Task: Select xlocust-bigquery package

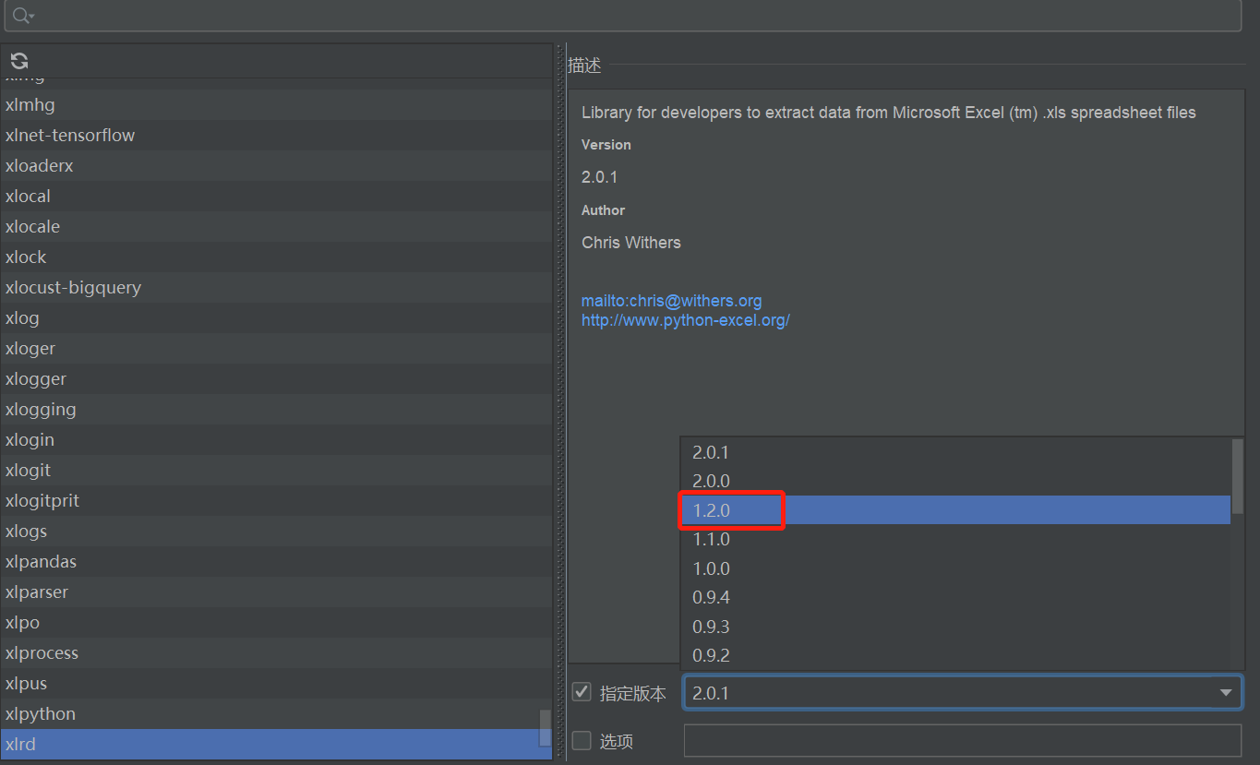Action: [x=276, y=287]
